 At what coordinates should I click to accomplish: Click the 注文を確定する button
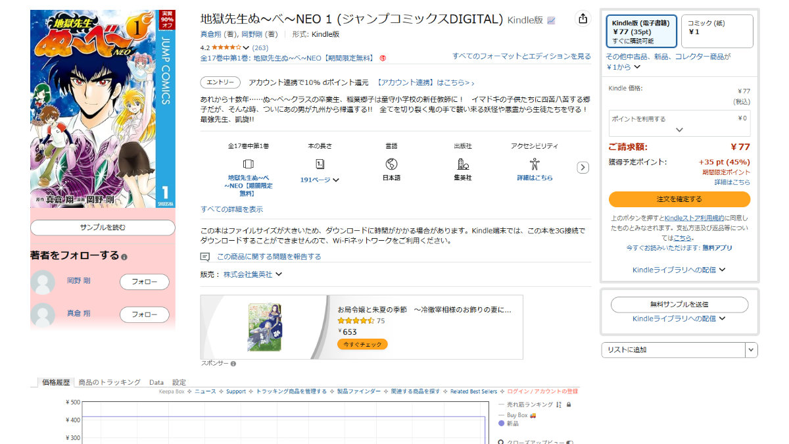(x=679, y=199)
